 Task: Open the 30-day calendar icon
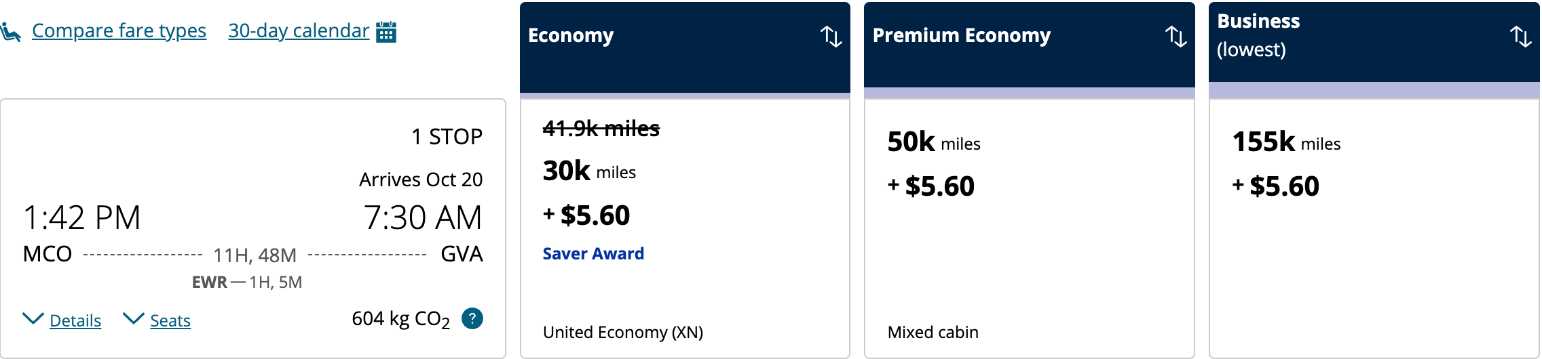(386, 31)
